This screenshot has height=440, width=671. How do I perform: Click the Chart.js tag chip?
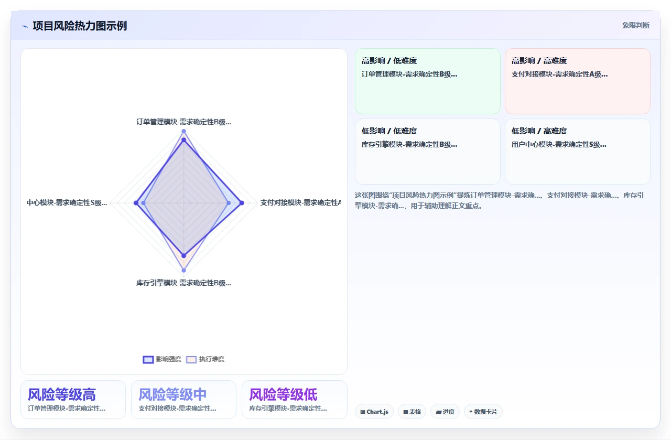point(374,412)
